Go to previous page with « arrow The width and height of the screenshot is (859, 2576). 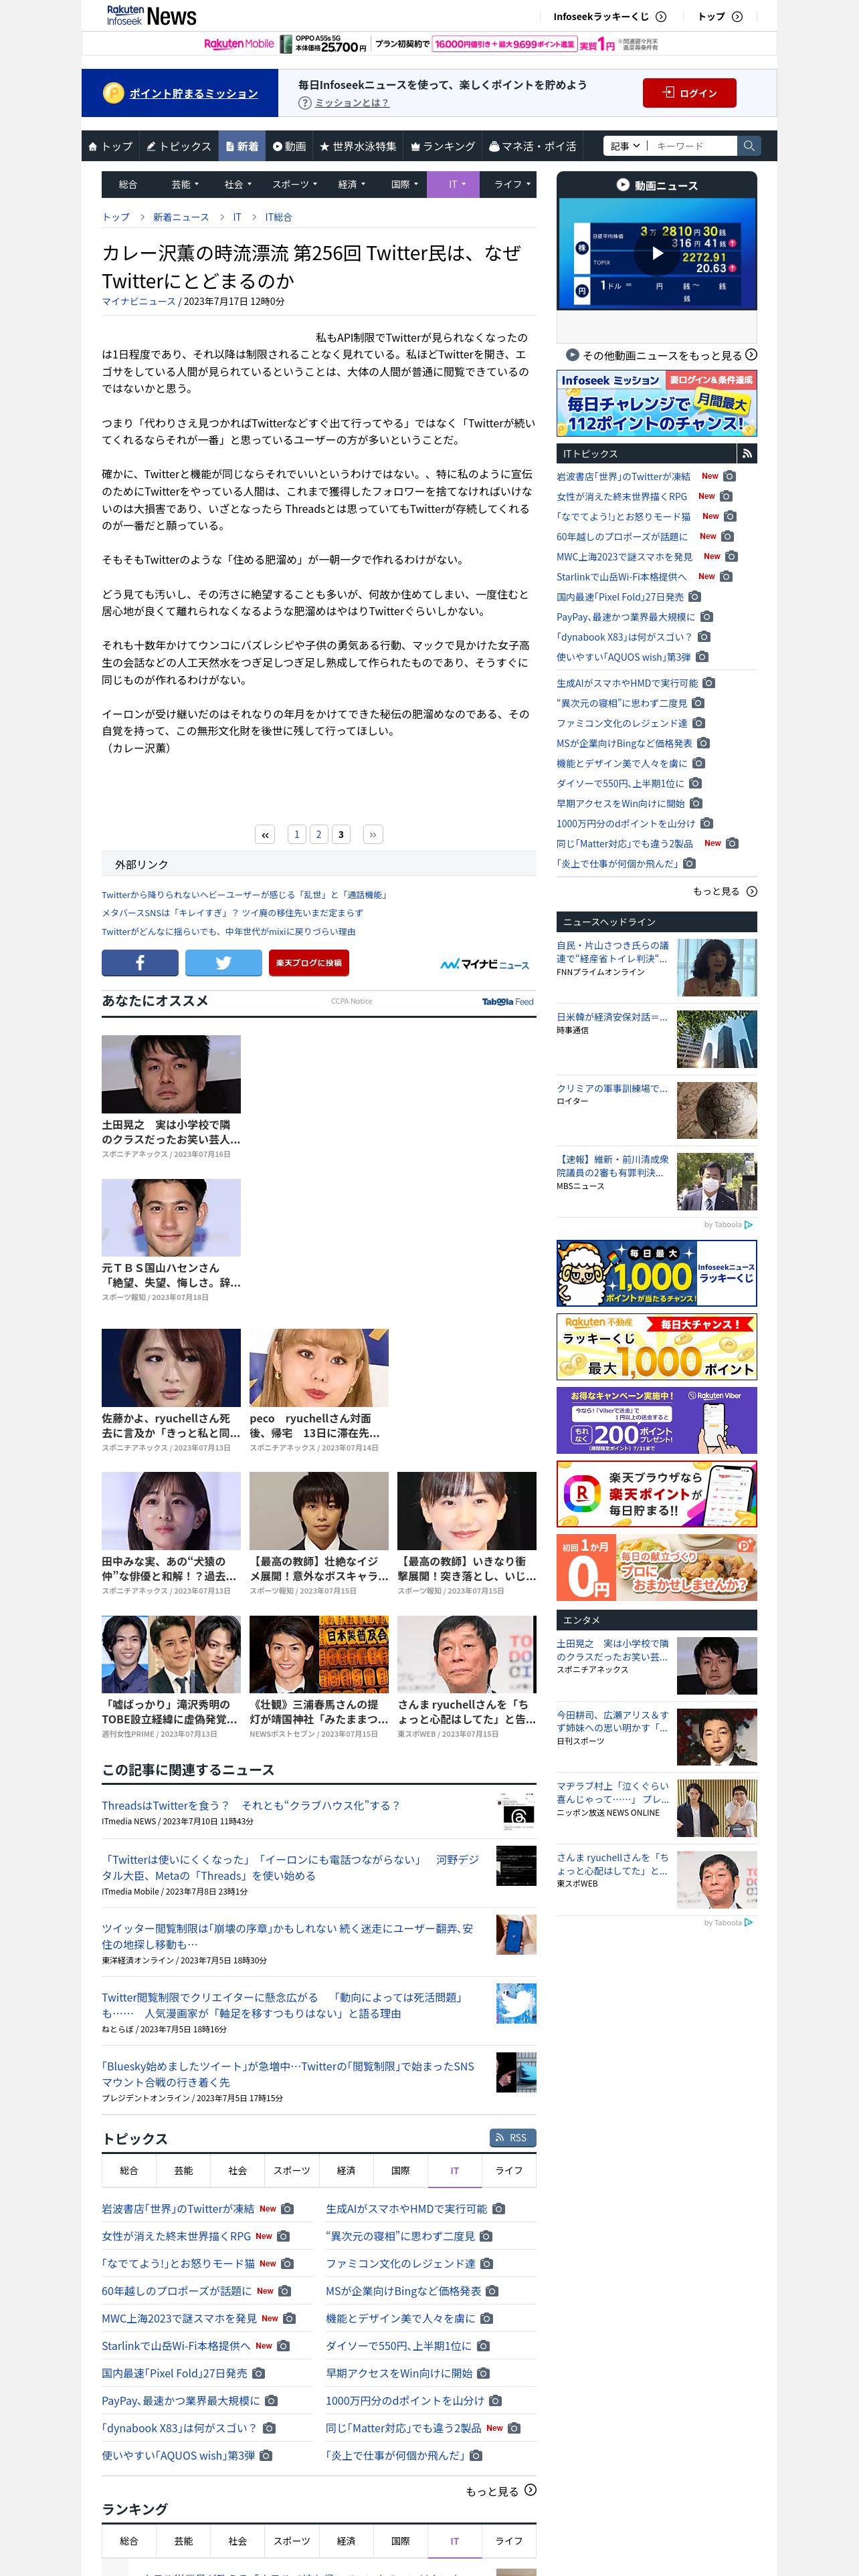point(265,834)
